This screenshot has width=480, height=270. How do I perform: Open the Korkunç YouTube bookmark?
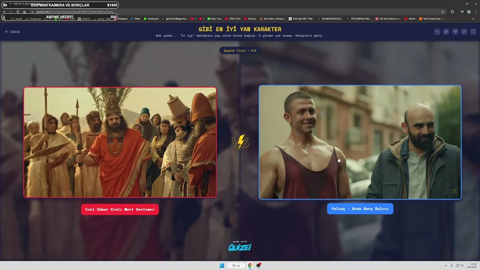[250, 19]
